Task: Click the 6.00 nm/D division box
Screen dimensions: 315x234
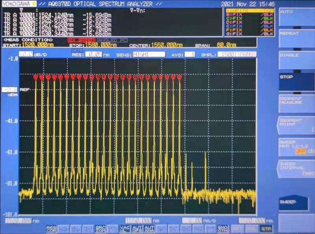Action: click(192, 221)
